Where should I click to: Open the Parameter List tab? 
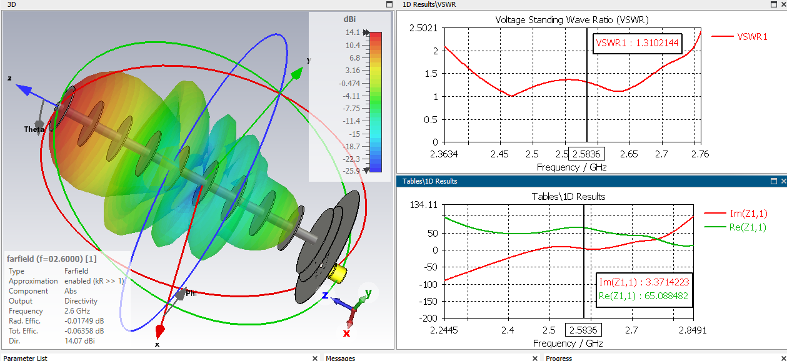tap(26, 358)
